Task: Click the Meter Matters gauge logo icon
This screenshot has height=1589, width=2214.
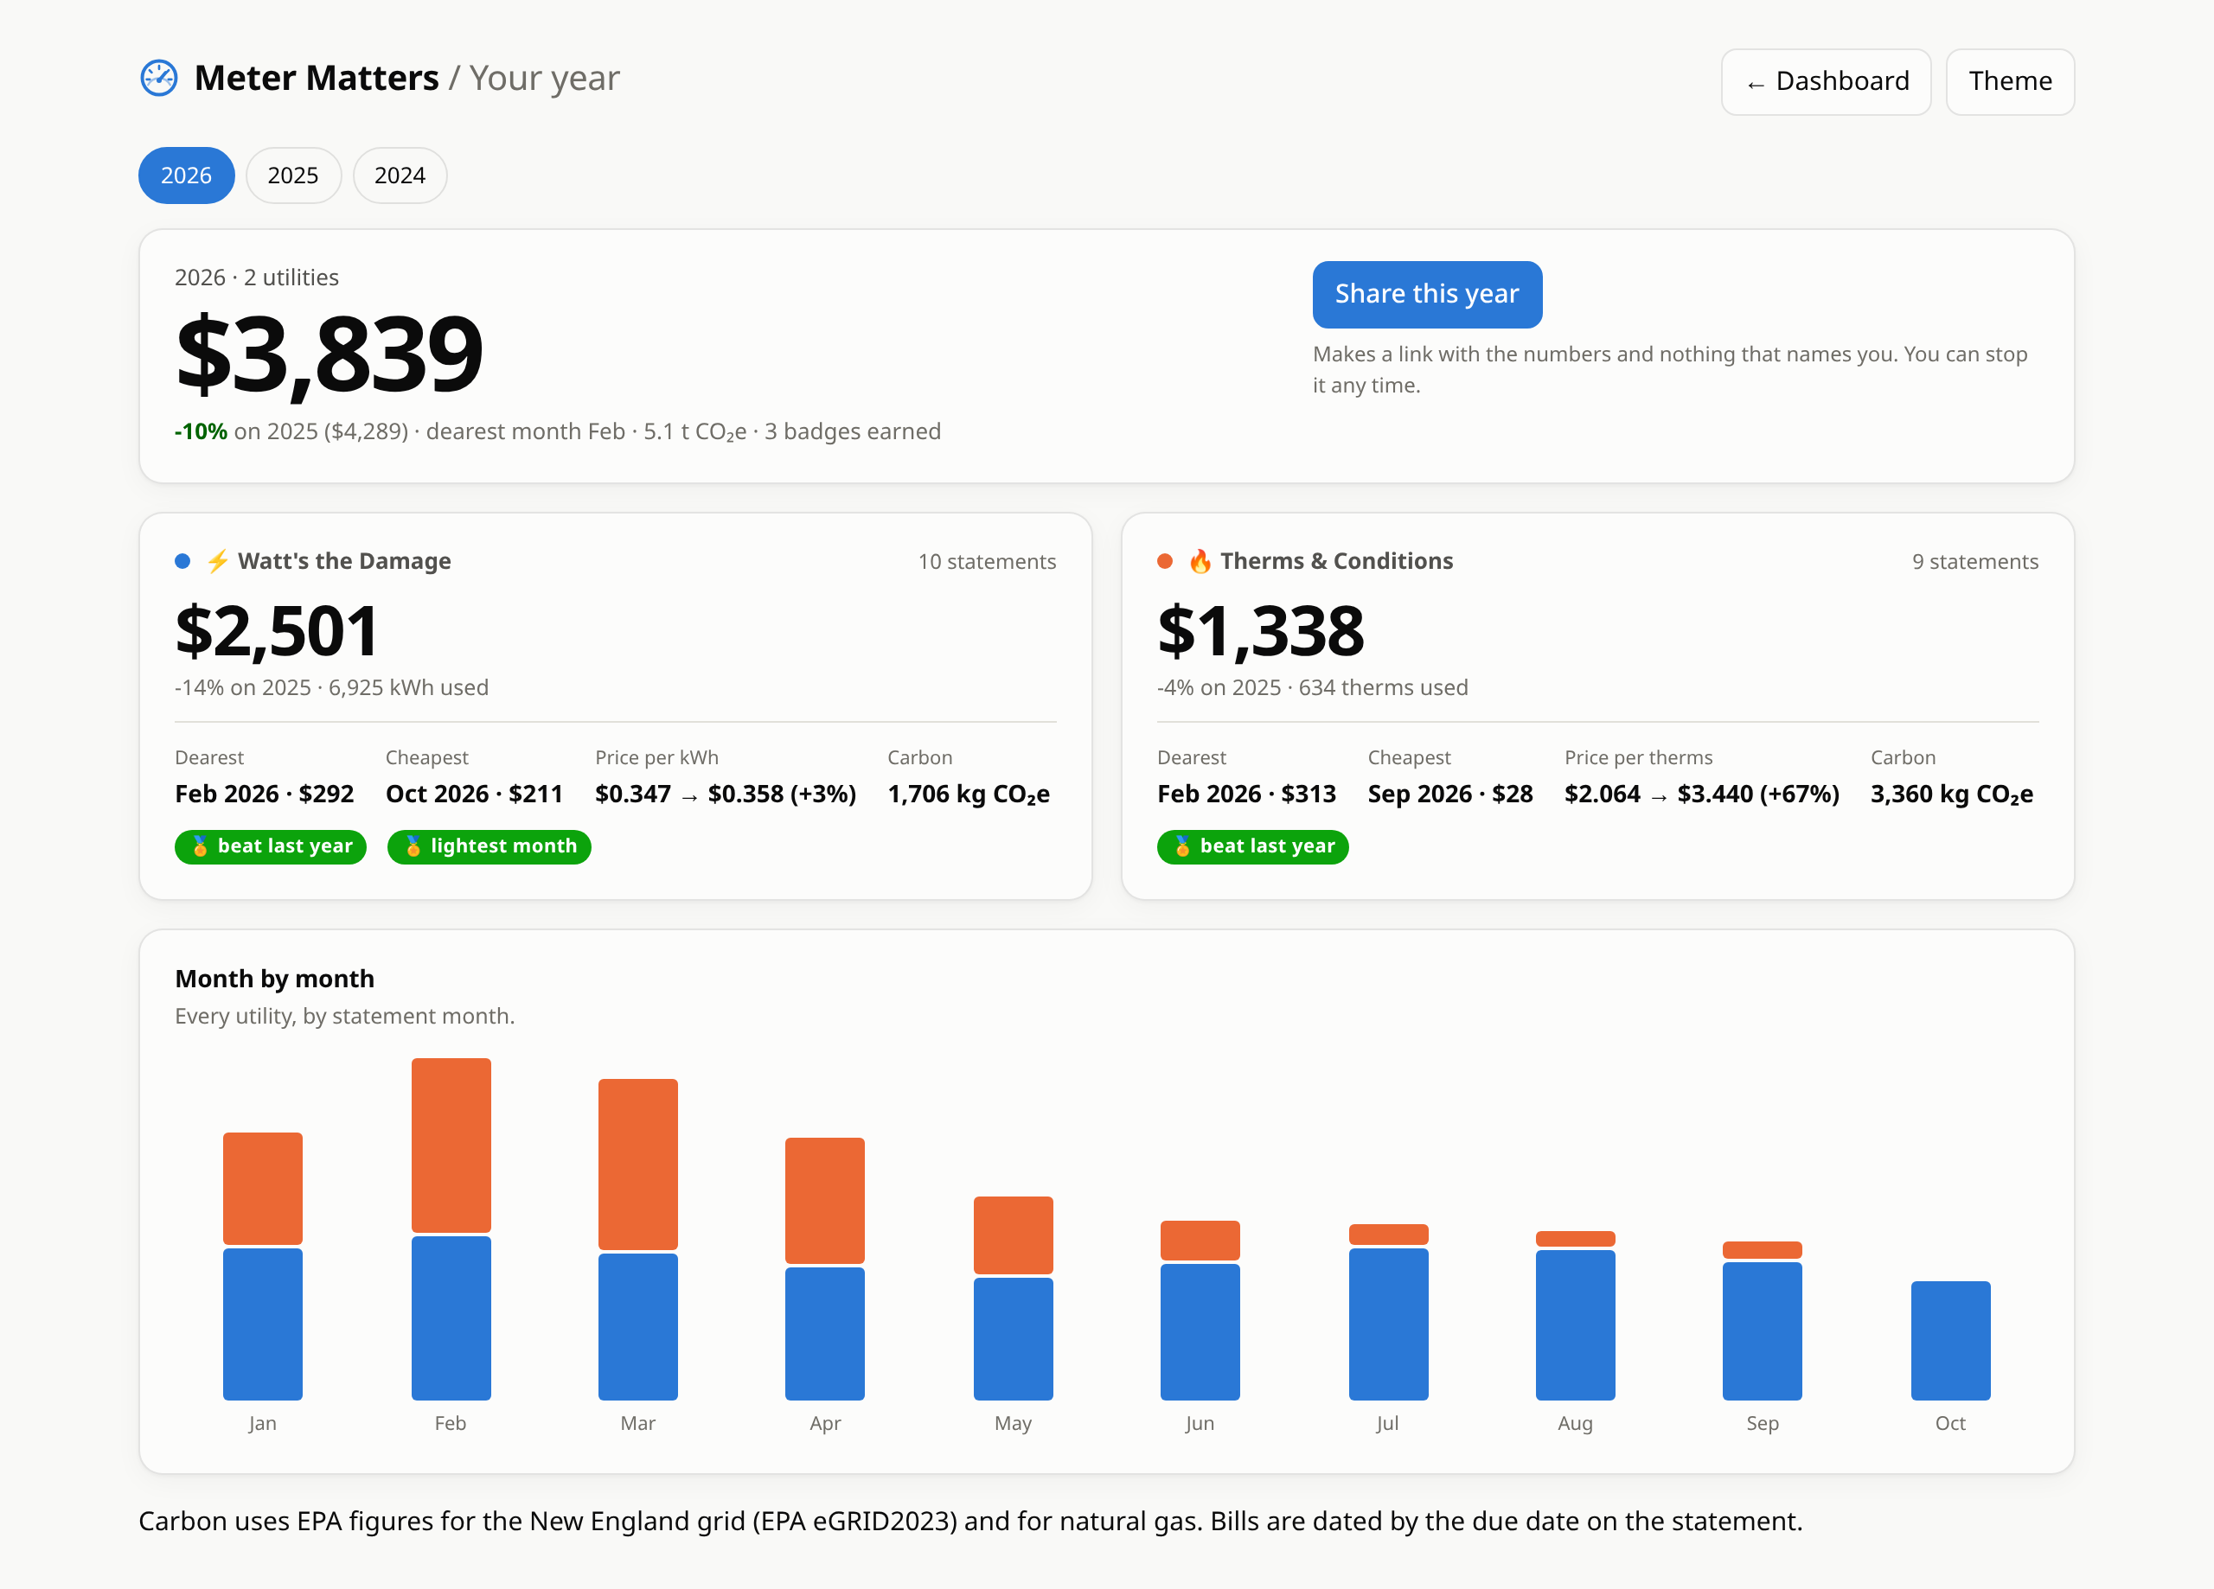Action: click(x=159, y=78)
